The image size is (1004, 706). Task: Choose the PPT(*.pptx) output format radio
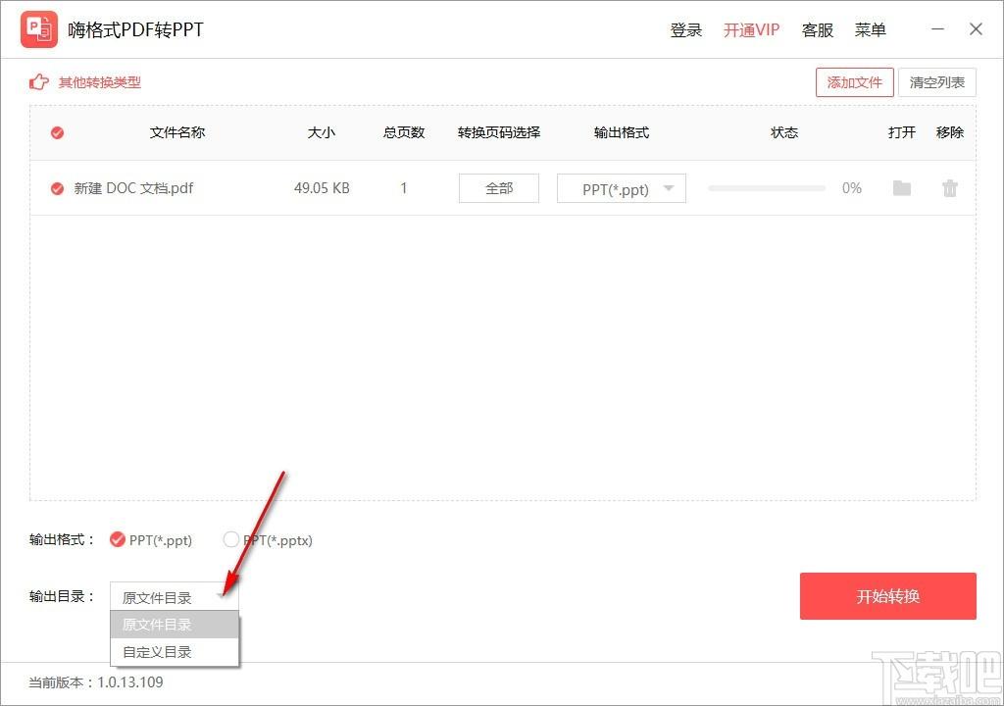(x=231, y=540)
